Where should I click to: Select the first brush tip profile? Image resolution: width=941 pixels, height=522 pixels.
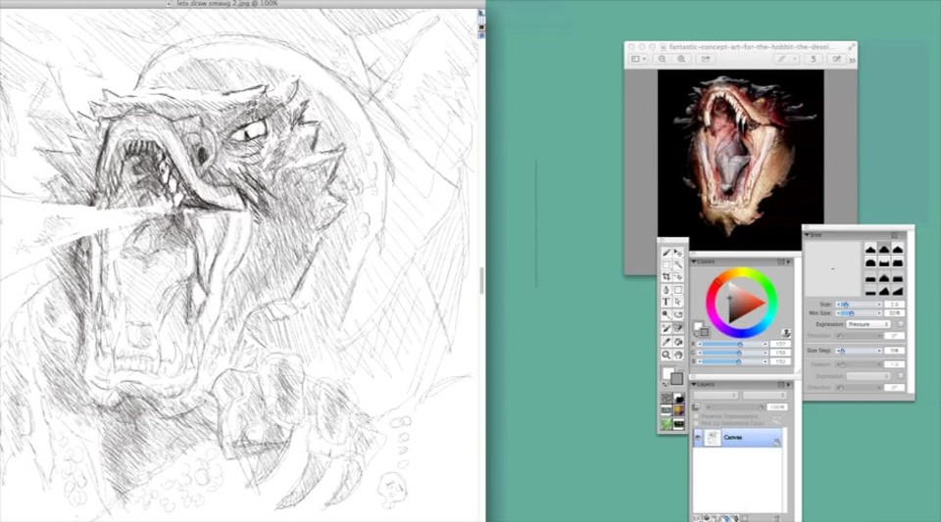(x=870, y=249)
